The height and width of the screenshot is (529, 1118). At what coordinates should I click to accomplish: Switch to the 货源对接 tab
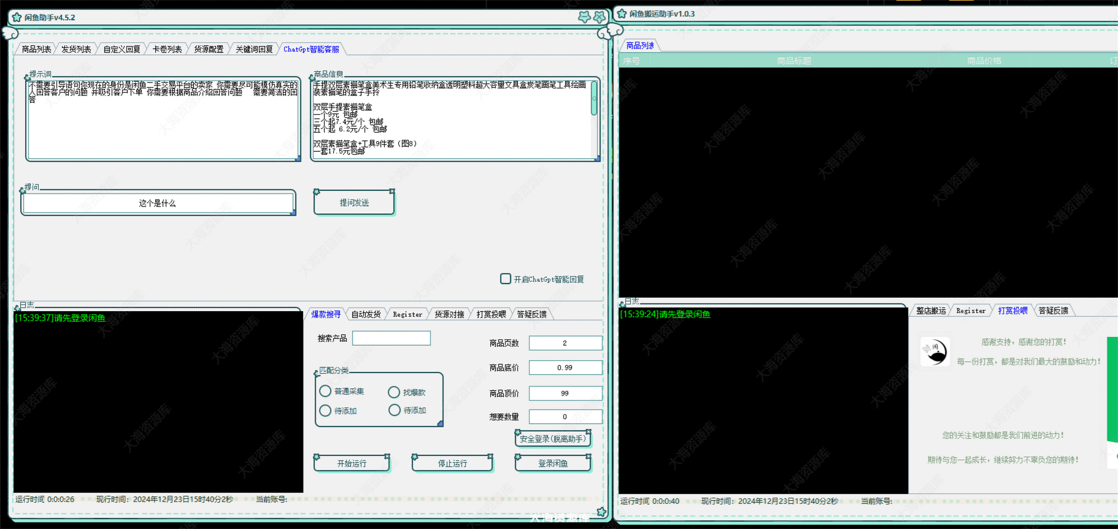pyautogui.click(x=449, y=314)
